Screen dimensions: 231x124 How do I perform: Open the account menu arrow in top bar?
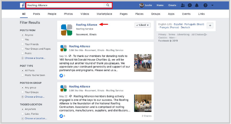(212, 5)
